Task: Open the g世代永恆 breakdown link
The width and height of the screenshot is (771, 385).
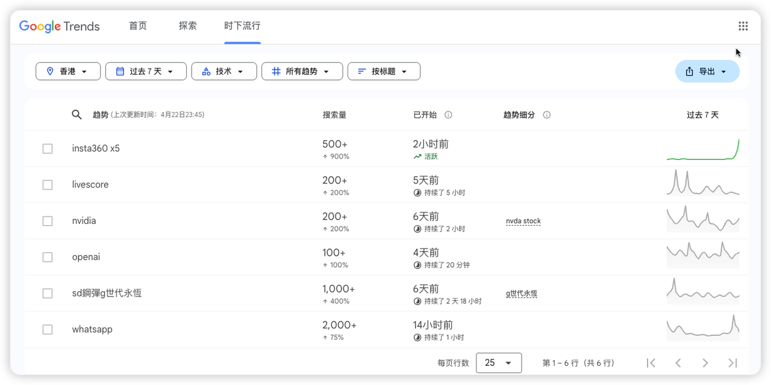Action: pos(522,294)
